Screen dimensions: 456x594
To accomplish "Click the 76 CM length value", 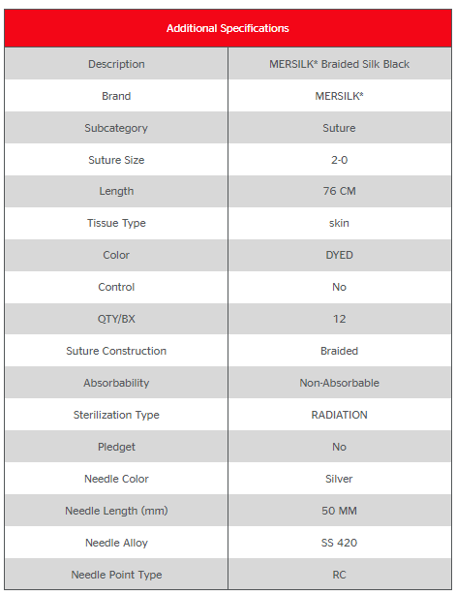I will pyautogui.click(x=339, y=191).
